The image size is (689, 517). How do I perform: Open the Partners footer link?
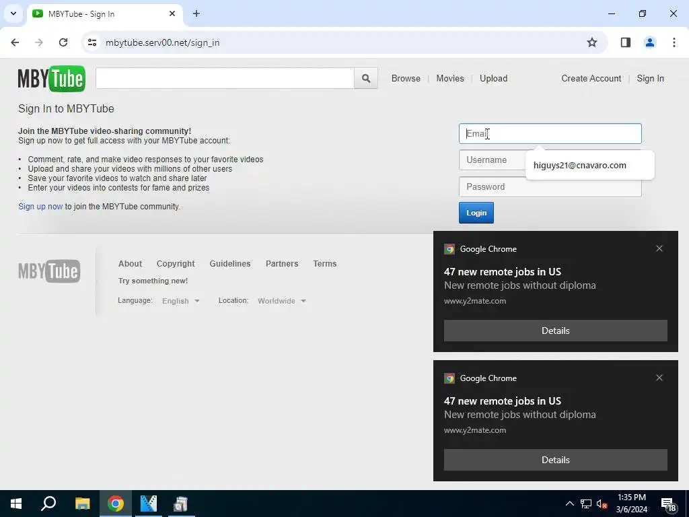coord(282,263)
